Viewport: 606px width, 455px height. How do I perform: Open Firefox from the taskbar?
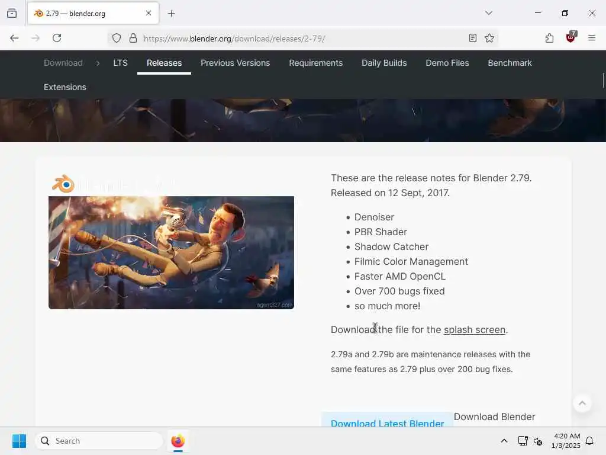178,441
